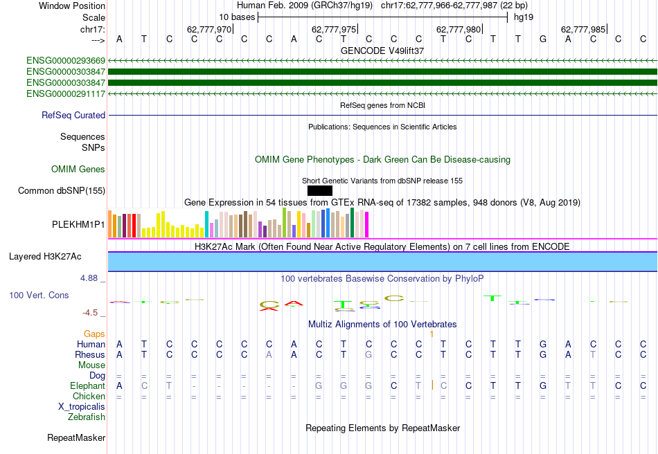This screenshot has height=454, width=658.
Task: Click the Chicken alignment row label
Action: click(x=89, y=396)
